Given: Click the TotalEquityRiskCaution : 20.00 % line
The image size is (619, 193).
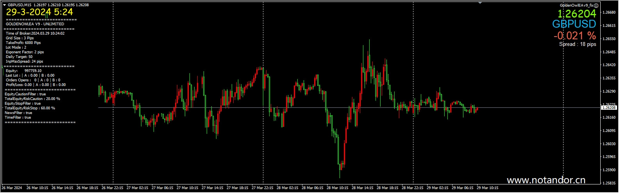Looking at the screenshot, I should [32, 99].
